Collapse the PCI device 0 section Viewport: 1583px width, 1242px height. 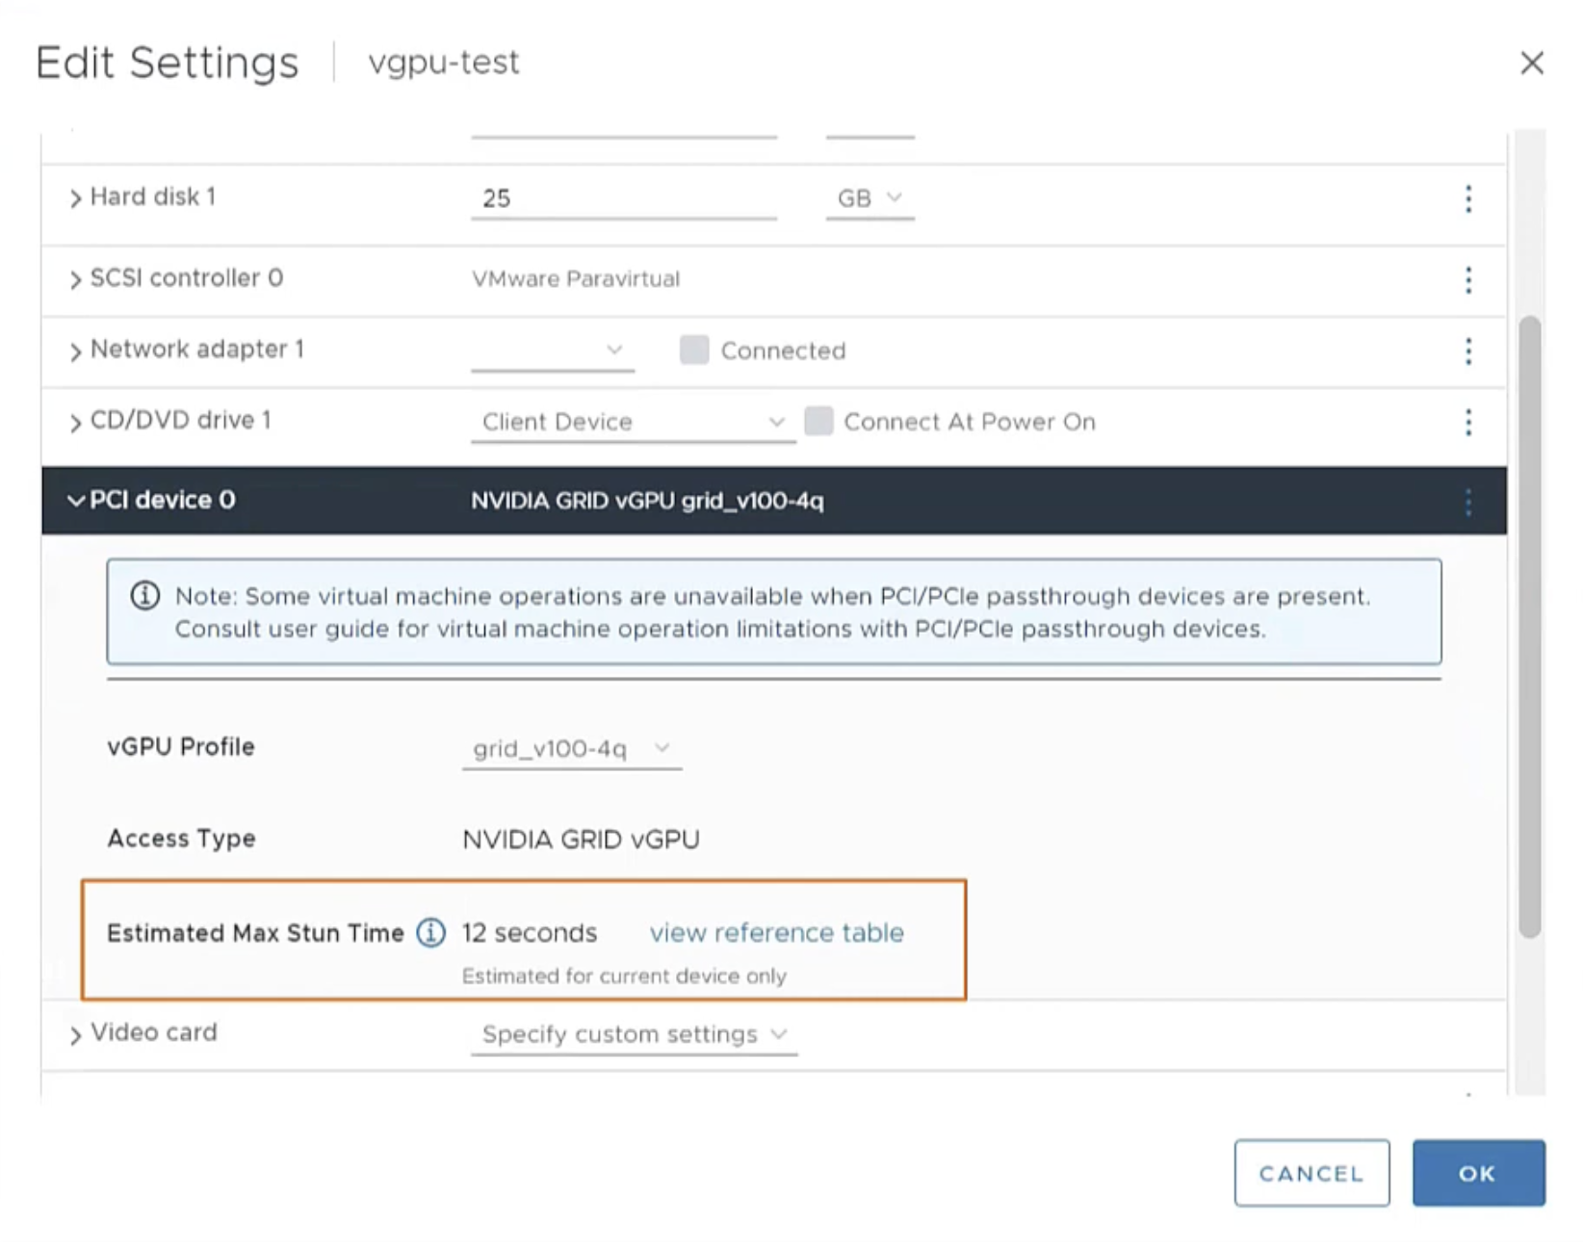(x=75, y=501)
